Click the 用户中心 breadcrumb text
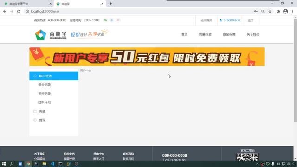This screenshot has height=167, width=297. [x=85, y=71]
